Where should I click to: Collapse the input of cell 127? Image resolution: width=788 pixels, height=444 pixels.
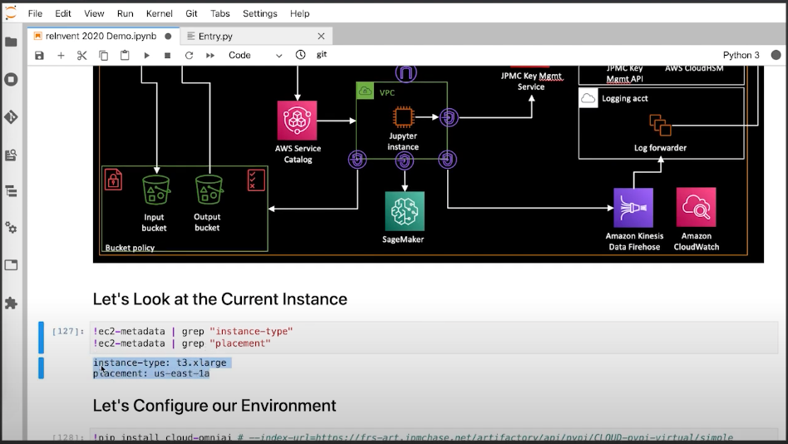coord(41,337)
